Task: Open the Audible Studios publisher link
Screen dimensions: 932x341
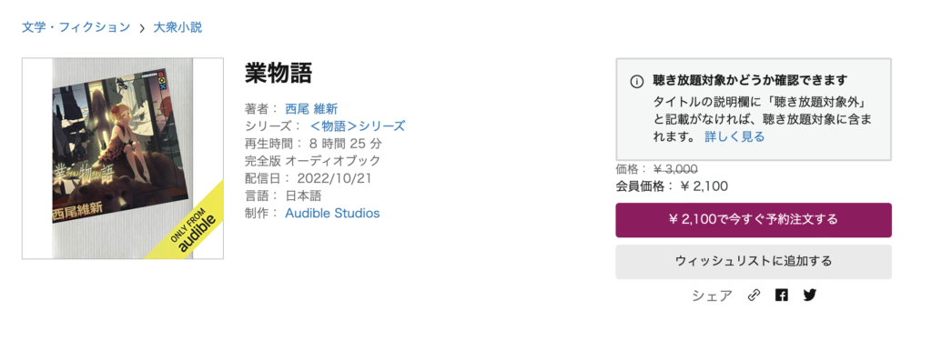Action: tap(332, 213)
